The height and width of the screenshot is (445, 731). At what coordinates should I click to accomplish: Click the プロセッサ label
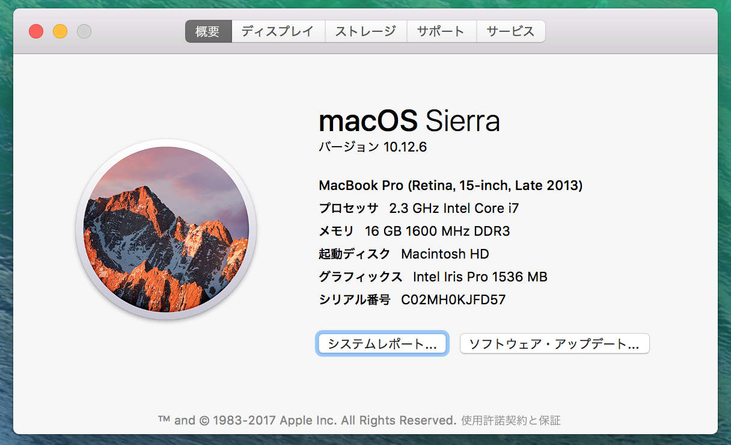349,209
